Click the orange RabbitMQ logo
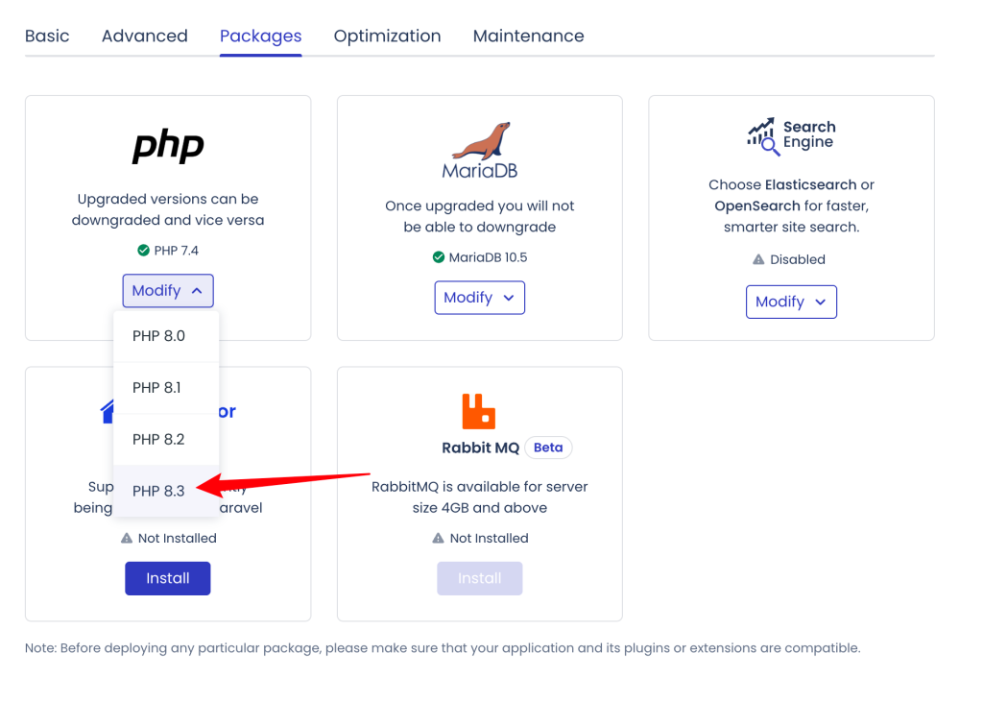Viewport: 983px width, 702px height. point(479,412)
